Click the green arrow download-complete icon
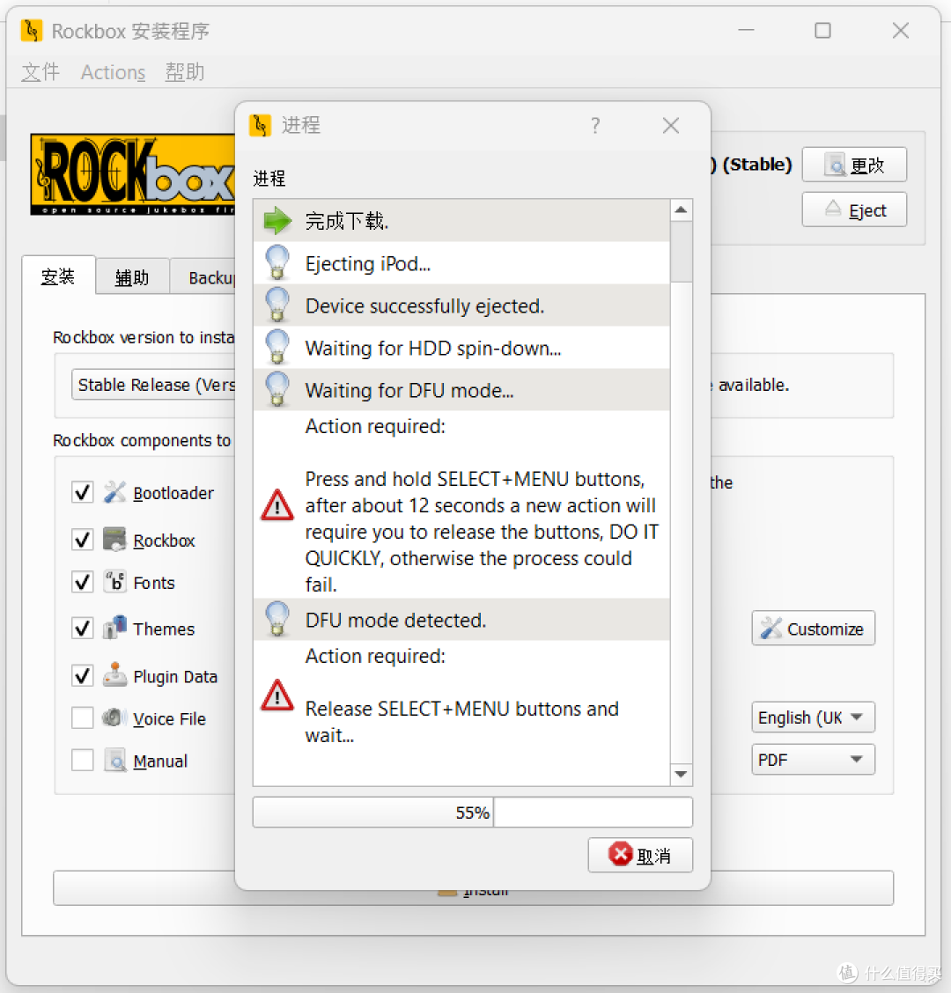The width and height of the screenshot is (951, 993). pos(277,221)
